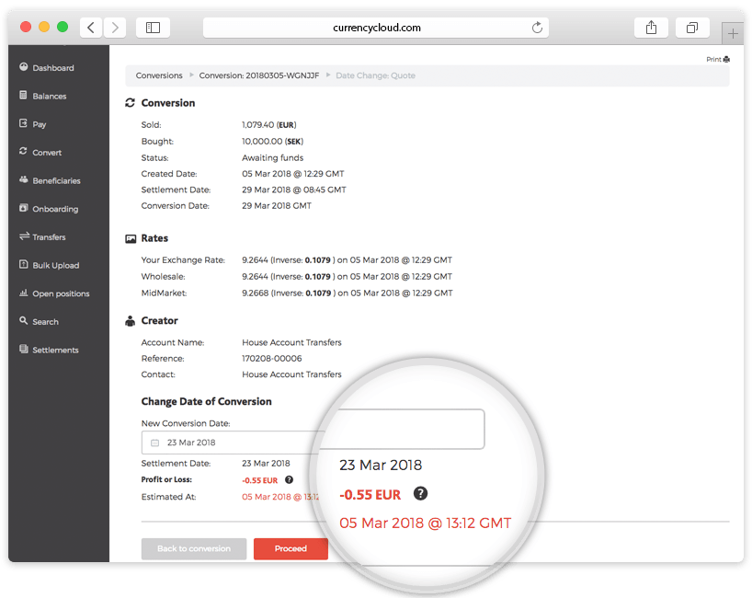Click the Search magnifier icon
This screenshot has height=598, width=752.
click(23, 320)
